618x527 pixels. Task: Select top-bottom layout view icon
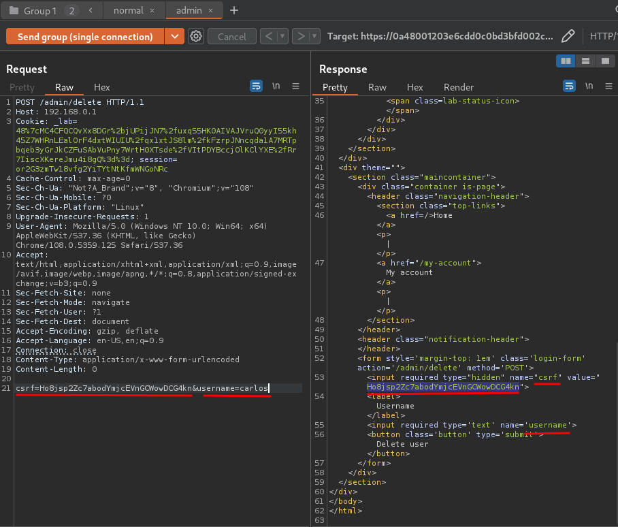[585, 61]
